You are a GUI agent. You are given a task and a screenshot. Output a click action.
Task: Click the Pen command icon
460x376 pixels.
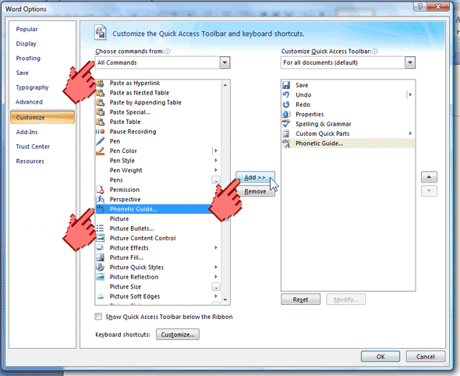[x=100, y=141]
